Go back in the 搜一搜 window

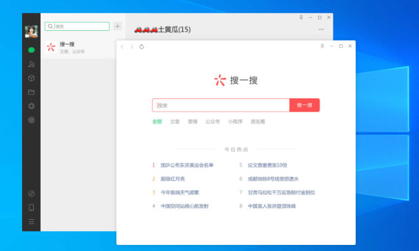[x=122, y=47]
